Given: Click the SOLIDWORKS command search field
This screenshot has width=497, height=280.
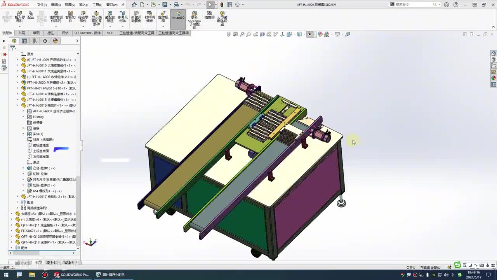Looking at the screenshot, I should (414, 5).
